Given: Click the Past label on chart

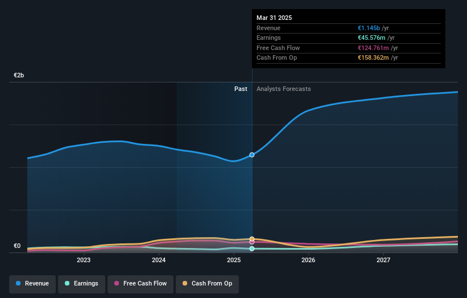Looking at the screenshot, I should pyautogui.click(x=241, y=89).
